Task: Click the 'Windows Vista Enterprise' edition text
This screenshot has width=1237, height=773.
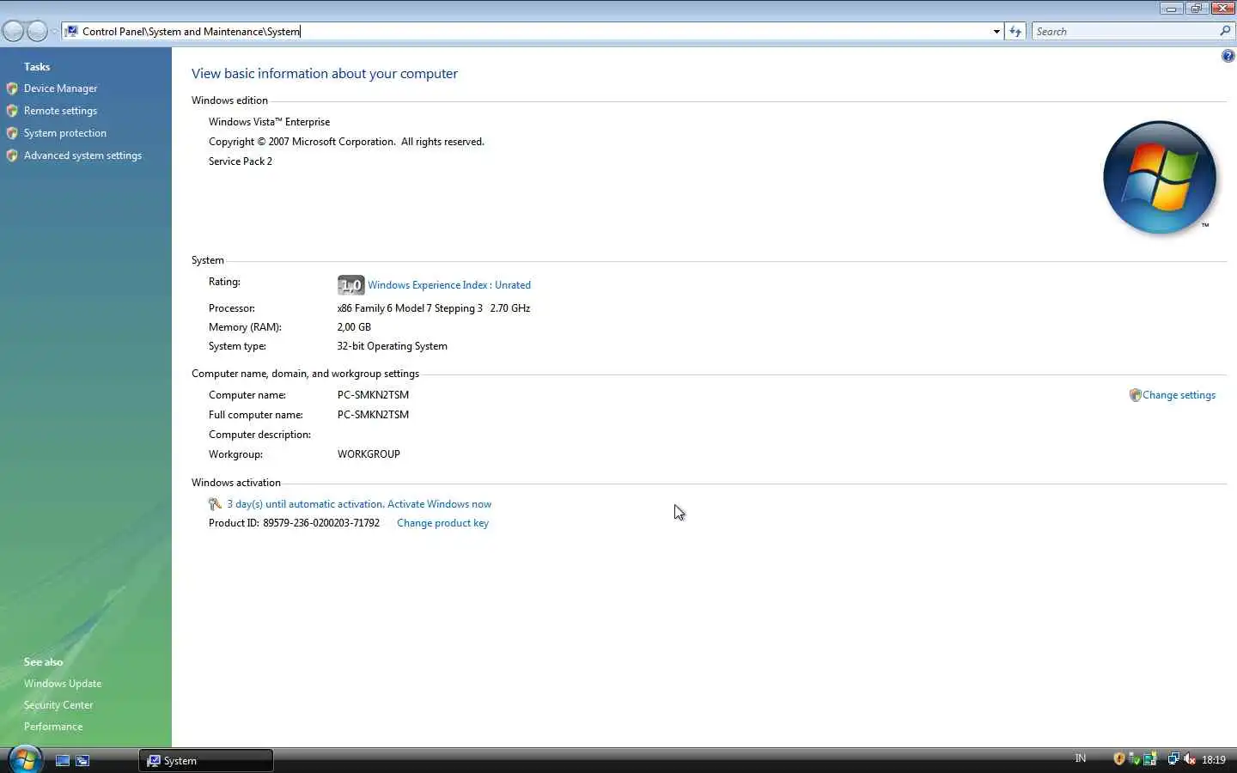Action: pyautogui.click(x=269, y=122)
